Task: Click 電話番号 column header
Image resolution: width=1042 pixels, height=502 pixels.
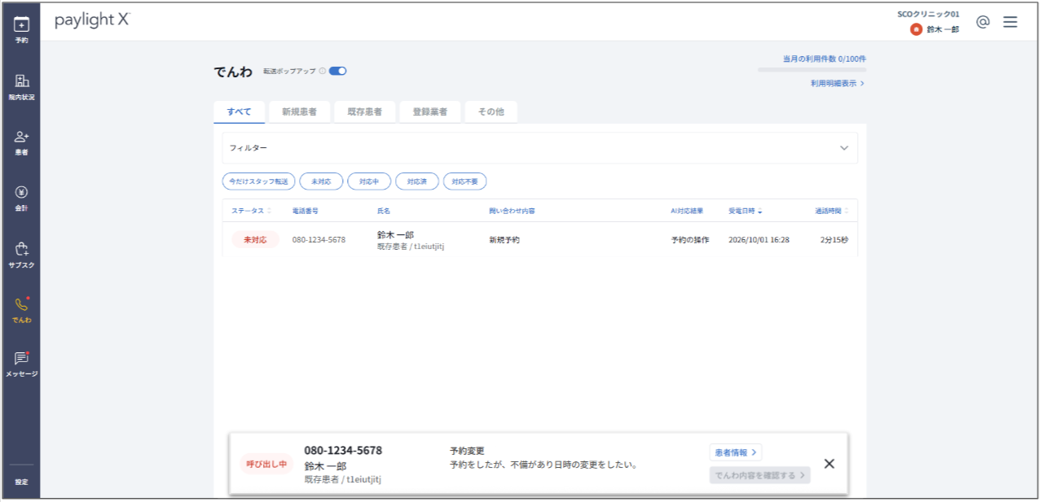Action: [x=305, y=211]
